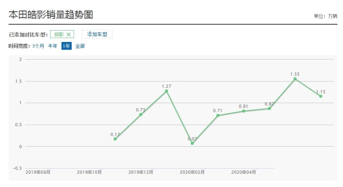Screen dimensions: 343x187
Task: Click the 2020年02月 axis label
Action: (192, 172)
